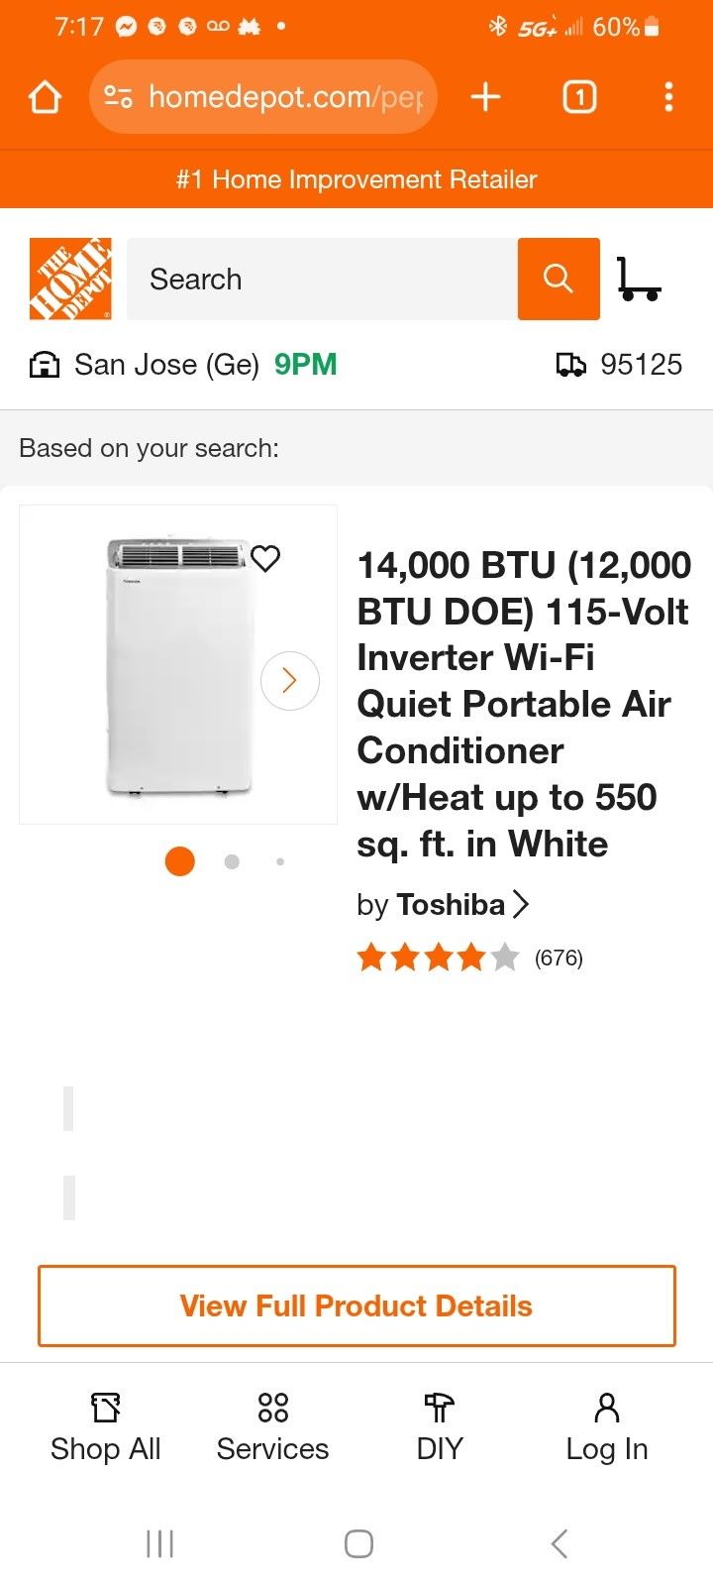Select the second image carousel dot

coord(232,861)
